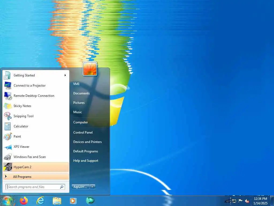Open Control Panel

[83, 133]
